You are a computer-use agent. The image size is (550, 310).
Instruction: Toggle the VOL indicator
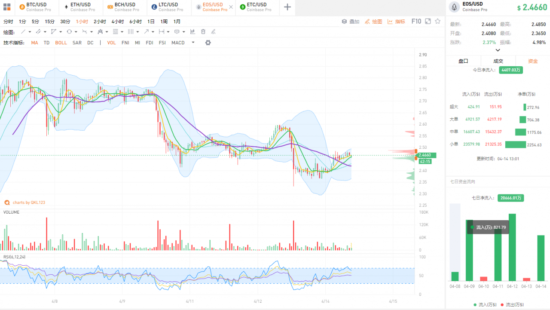click(x=112, y=43)
